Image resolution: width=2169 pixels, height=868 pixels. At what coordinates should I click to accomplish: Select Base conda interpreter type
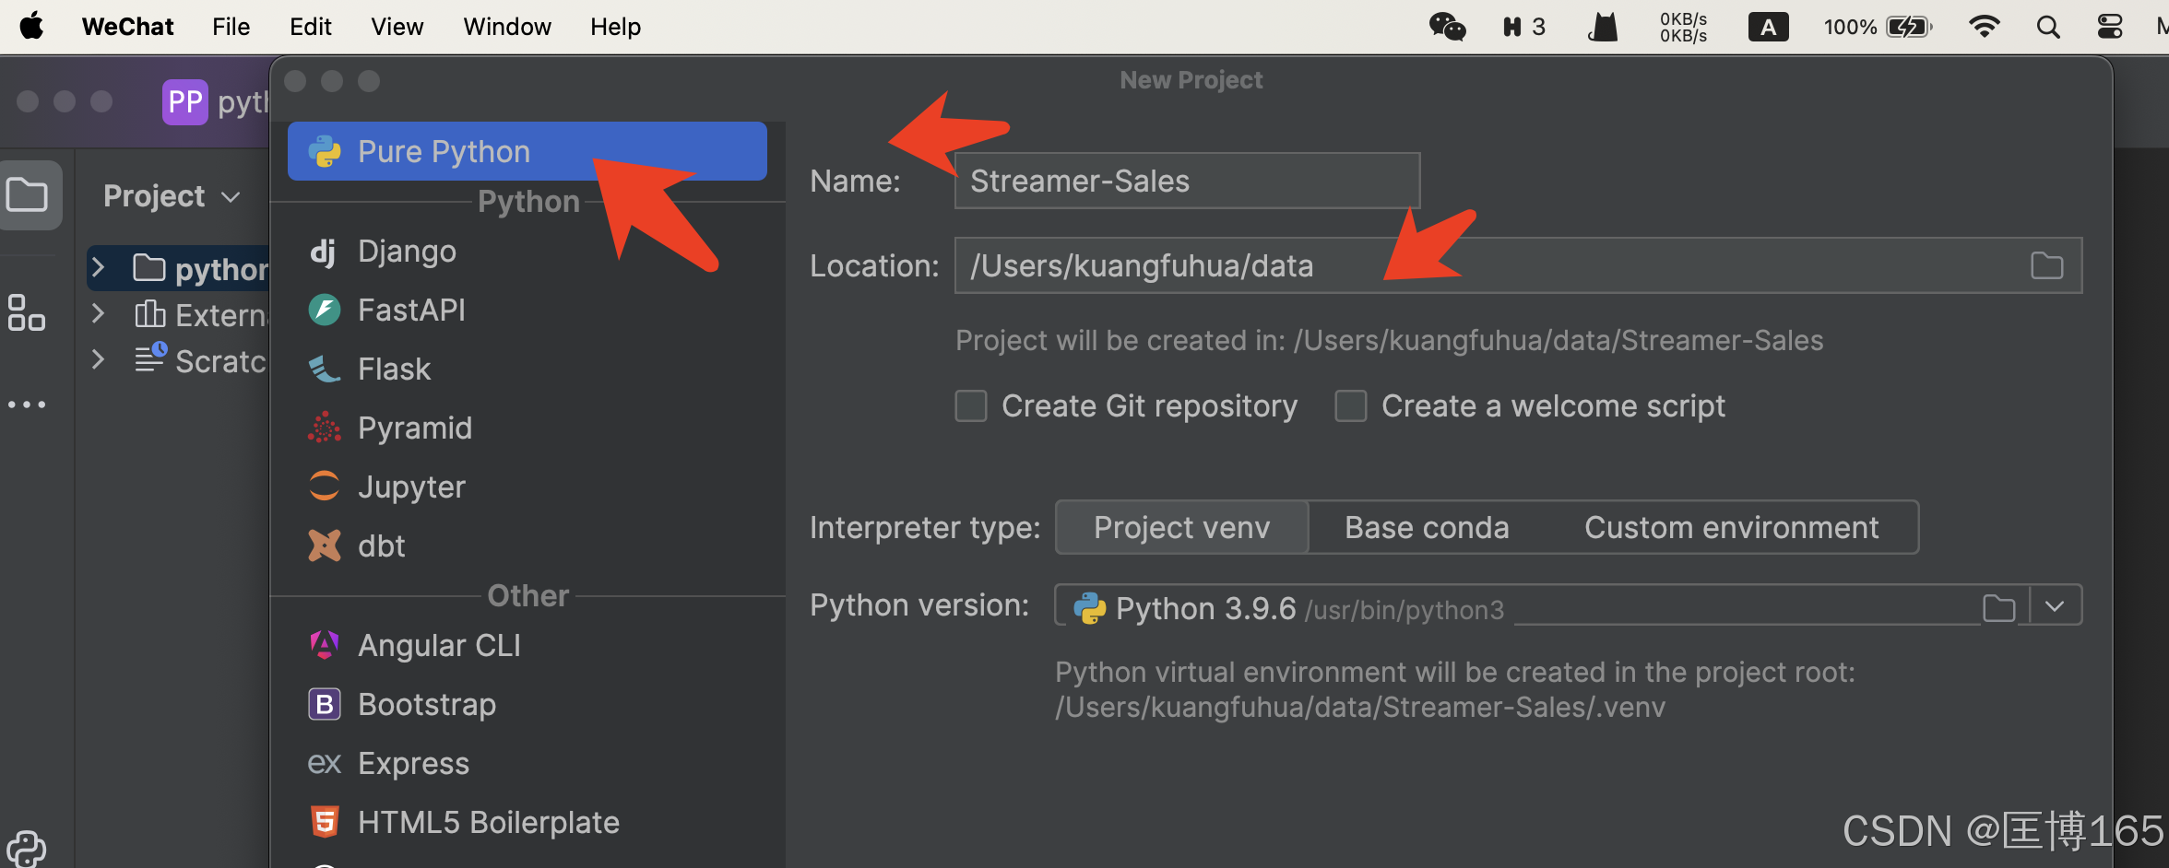1427,527
